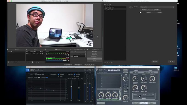This screenshot has height=105, width=187.
Task: Open the PhoenixVerb settings icon at top right
Action: [x=158, y=69]
